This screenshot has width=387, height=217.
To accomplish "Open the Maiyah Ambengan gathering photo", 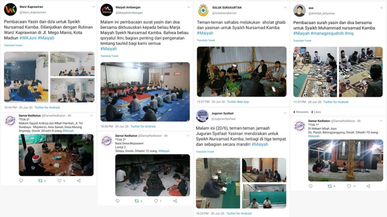I will click(x=145, y=92).
